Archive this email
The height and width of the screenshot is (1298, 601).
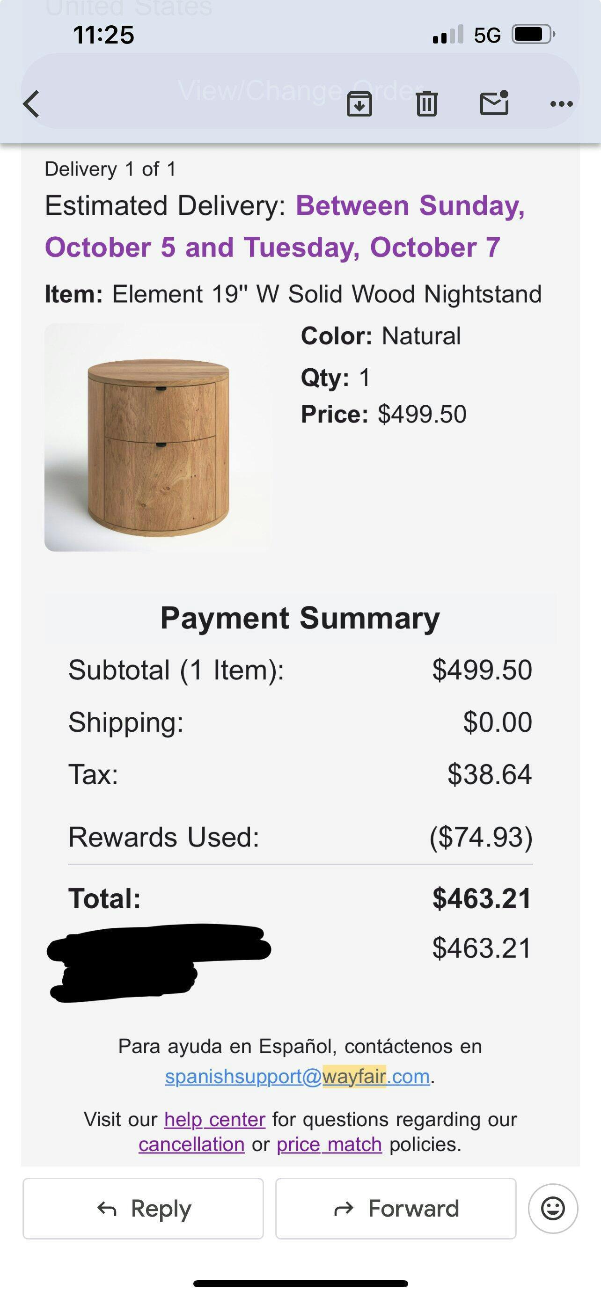coord(359,104)
